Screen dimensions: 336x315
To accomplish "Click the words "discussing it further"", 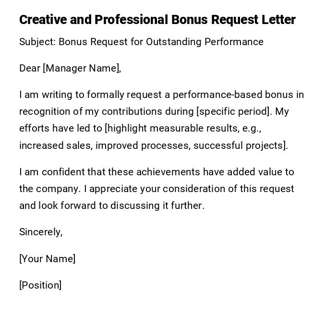I will pyautogui.click(x=157, y=206).
